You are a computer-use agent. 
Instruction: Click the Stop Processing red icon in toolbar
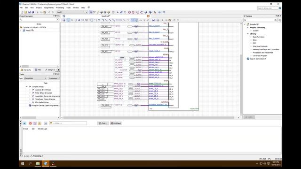pyautogui.click(x=129, y=12)
